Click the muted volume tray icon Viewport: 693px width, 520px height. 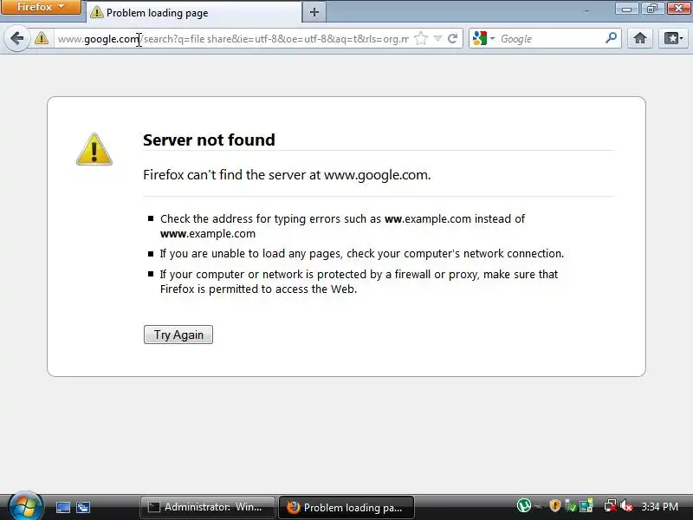[x=626, y=505]
